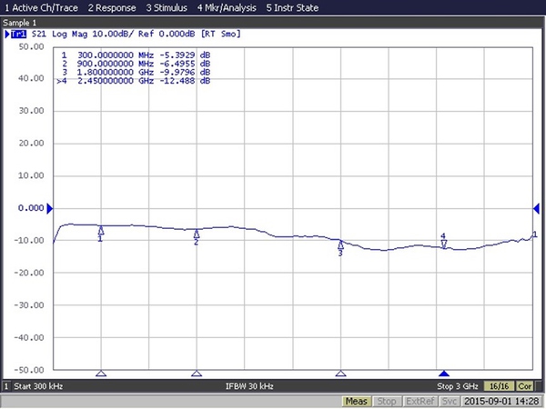The width and height of the screenshot is (546, 409).
Task: Click the left reference level arrow
Action: pos(49,208)
